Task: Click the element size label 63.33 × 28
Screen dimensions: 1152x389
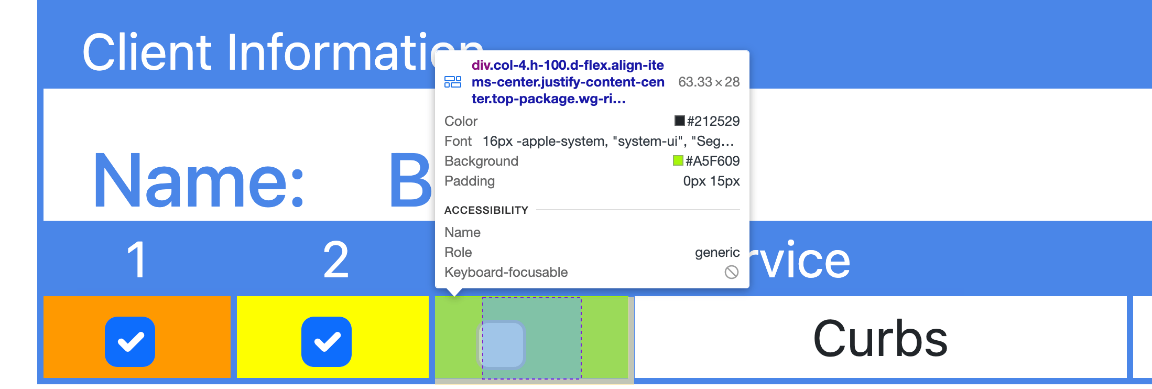Action: click(x=709, y=82)
